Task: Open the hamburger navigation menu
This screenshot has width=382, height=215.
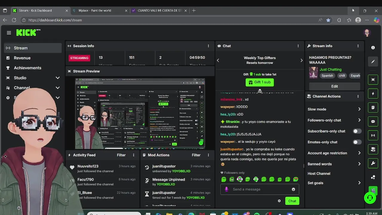Action: click(x=9, y=33)
